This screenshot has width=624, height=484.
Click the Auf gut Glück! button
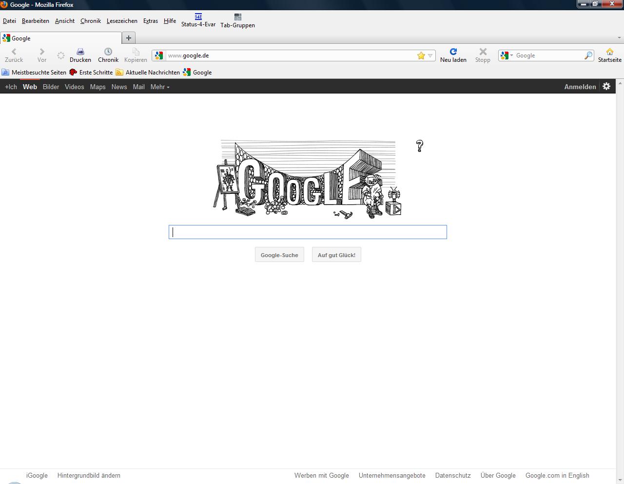pos(336,255)
